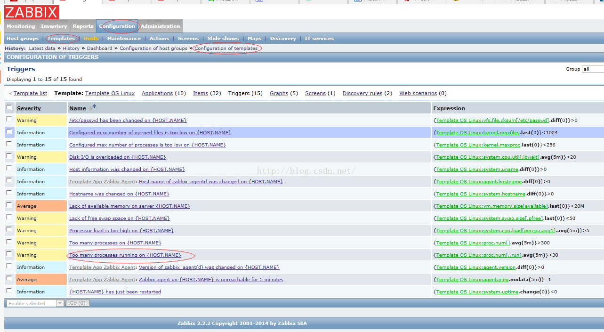This screenshot has width=604, height=332.
Task: Open Template OS Linux template link
Action: [110, 93]
